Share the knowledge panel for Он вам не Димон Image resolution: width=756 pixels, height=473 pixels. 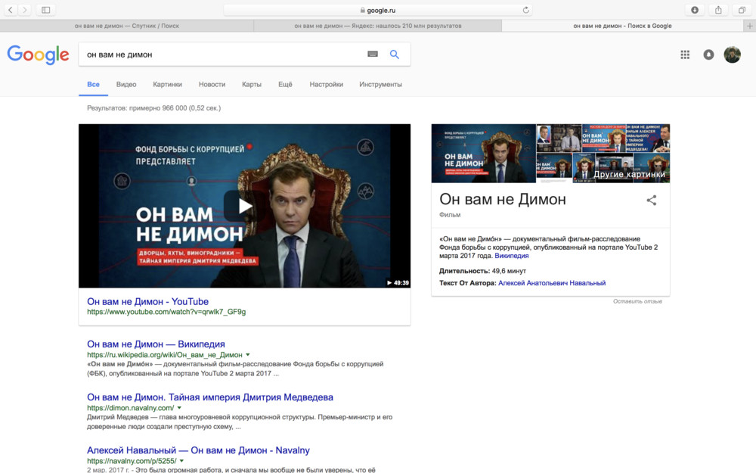click(652, 201)
